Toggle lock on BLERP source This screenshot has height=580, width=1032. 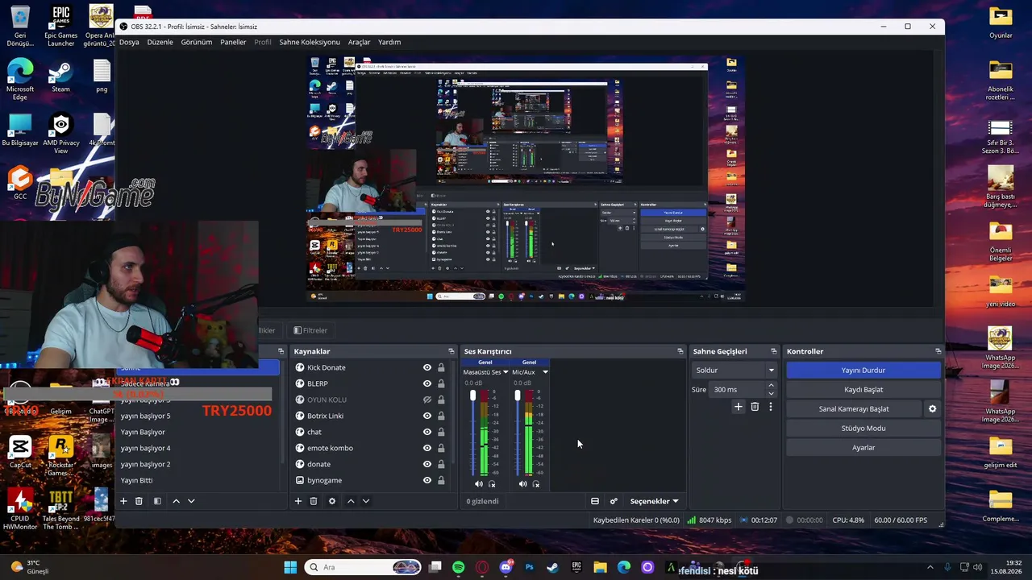tap(441, 383)
